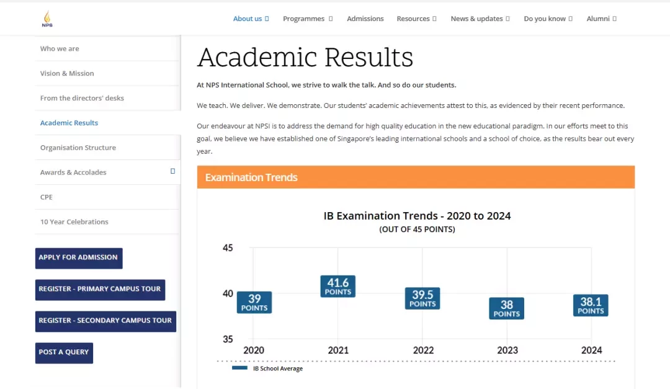Click the IB Examination Trends chart title

coord(417,216)
